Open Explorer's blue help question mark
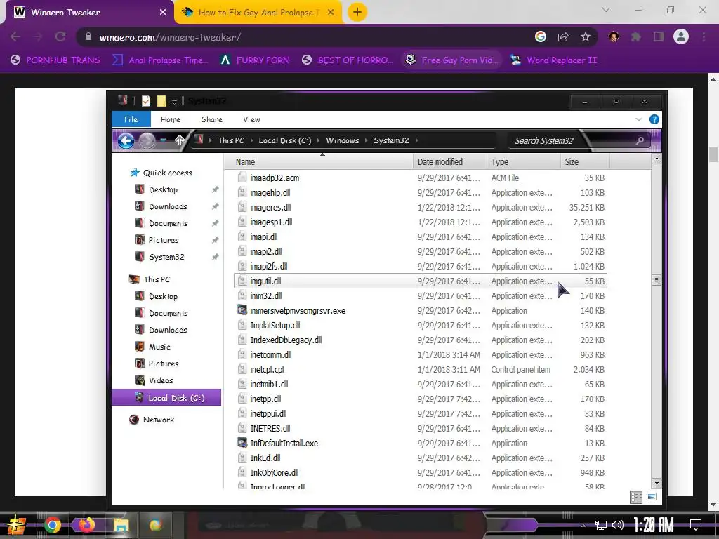719x539 pixels. pyautogui.click(x=654, y=119)
